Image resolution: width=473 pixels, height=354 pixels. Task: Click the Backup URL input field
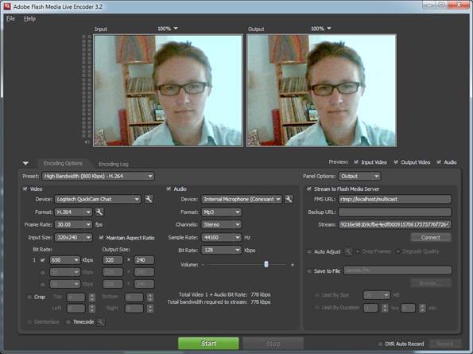pyautogui.click(x=395, y=212)
